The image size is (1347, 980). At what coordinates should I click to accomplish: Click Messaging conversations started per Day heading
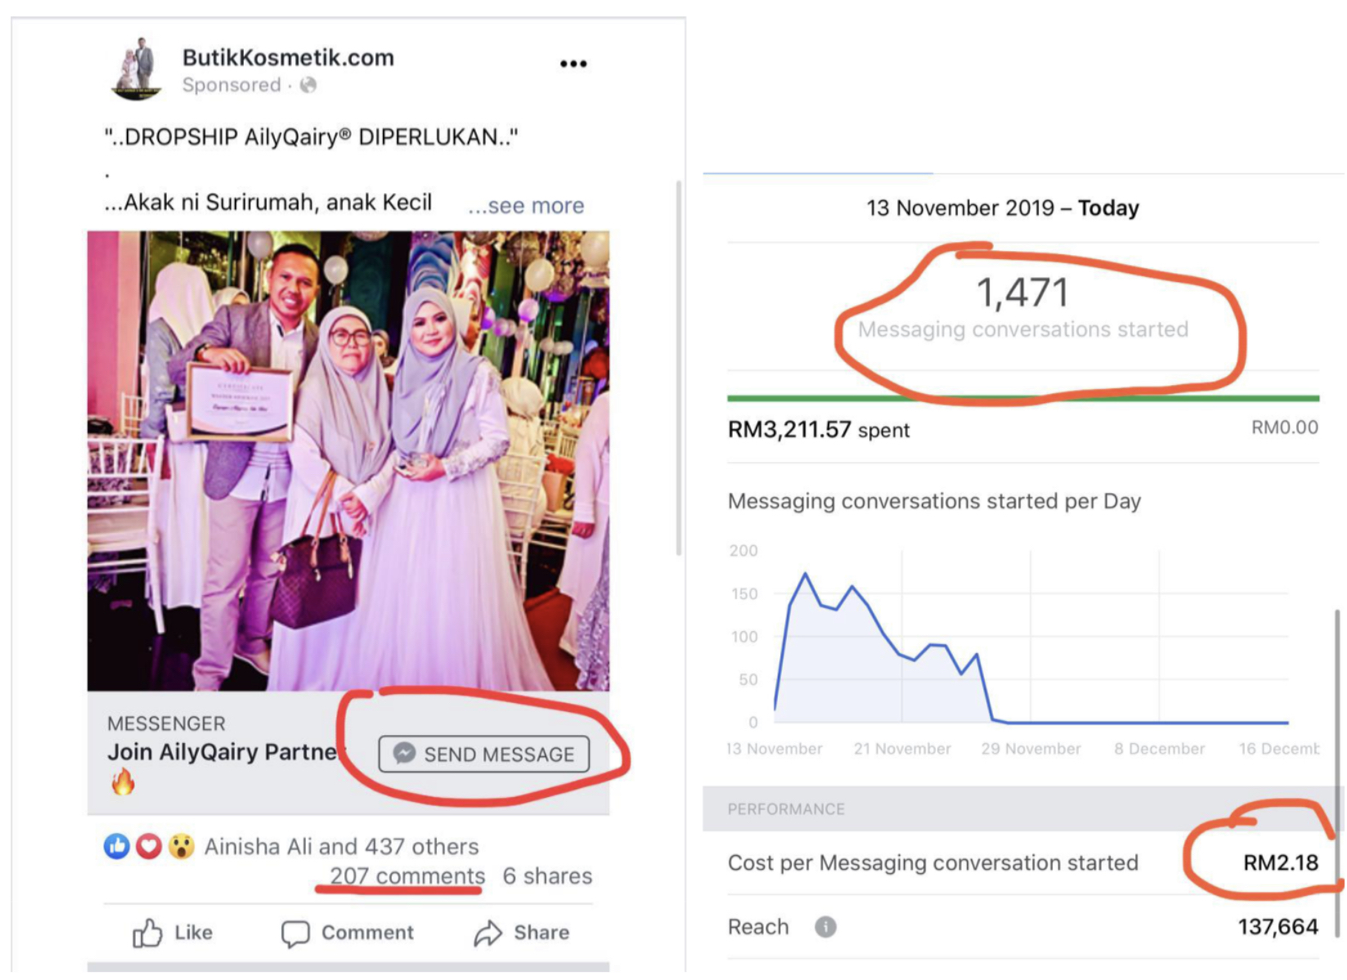pos(934,501)
